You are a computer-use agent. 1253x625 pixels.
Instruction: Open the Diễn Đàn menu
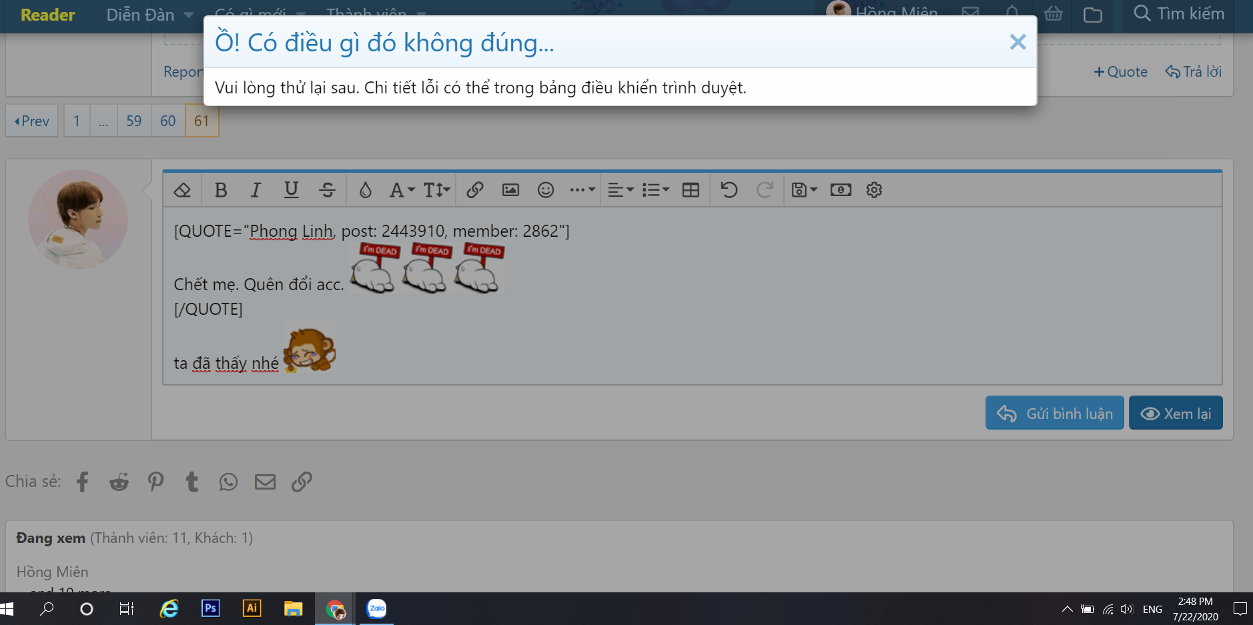pyautogui.click(x=149, y=15)
